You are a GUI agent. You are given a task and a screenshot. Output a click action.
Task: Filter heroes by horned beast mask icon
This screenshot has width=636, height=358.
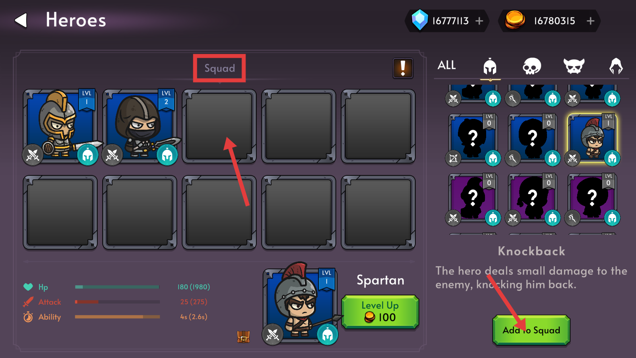click(574, 66)
